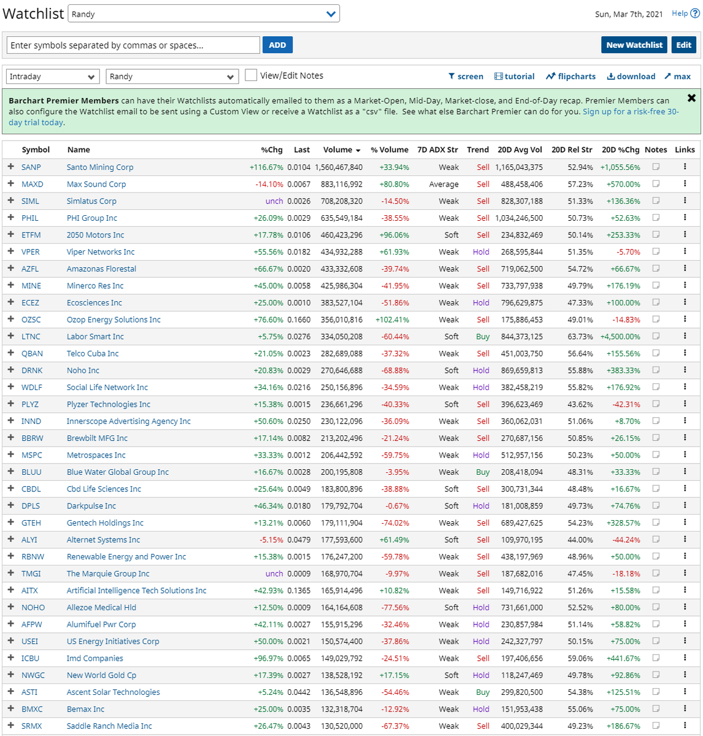Open the Links menu for the LTNC row
The image size is (703, 736).
[x=685, y=335]
